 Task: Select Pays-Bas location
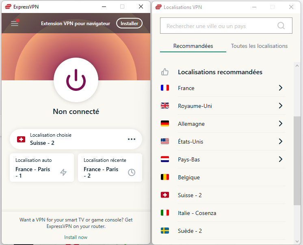coord(223,159)
